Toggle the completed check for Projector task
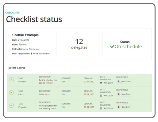158x122 pixels. point(11,105)
